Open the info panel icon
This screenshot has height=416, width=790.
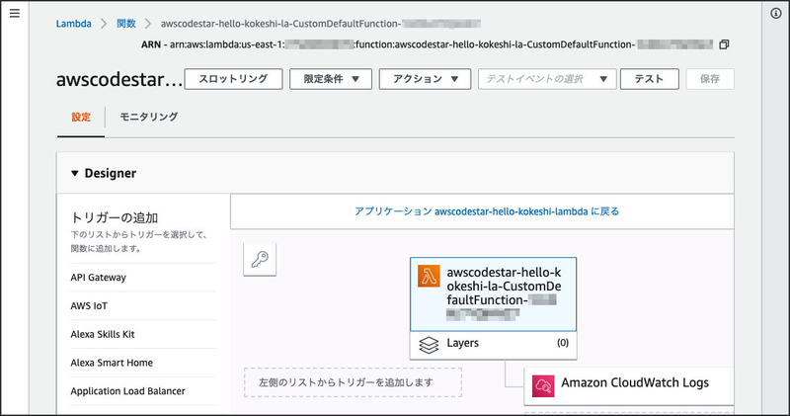[x=776, y=13]
